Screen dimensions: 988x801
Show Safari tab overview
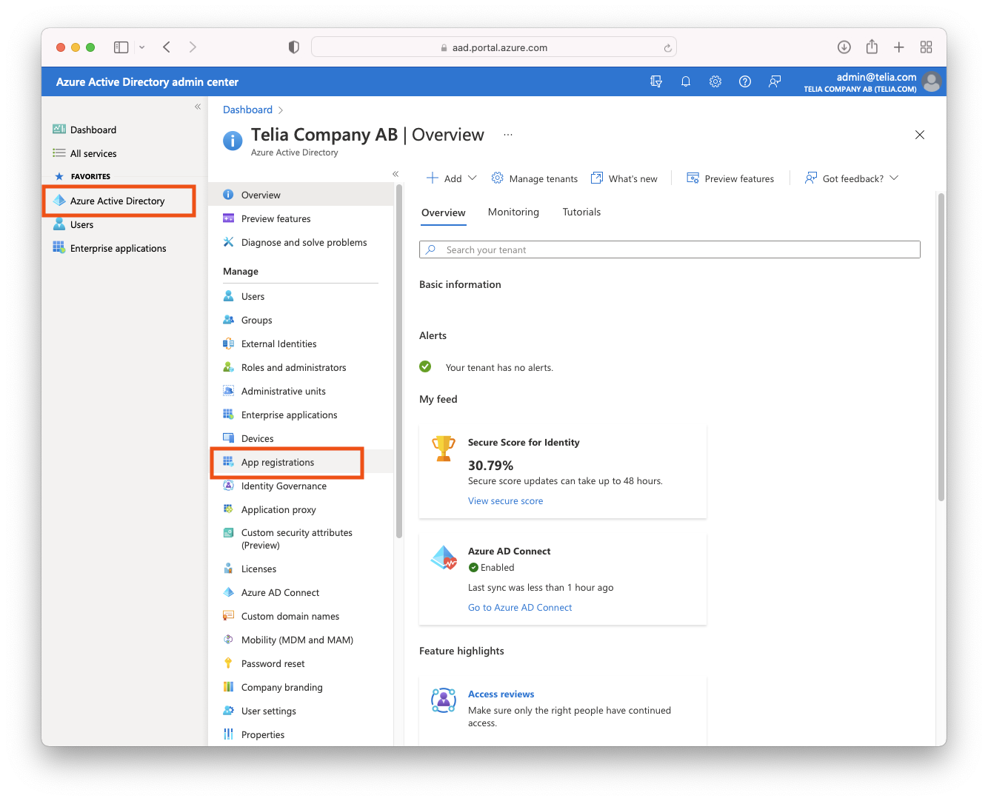point(927,47)
